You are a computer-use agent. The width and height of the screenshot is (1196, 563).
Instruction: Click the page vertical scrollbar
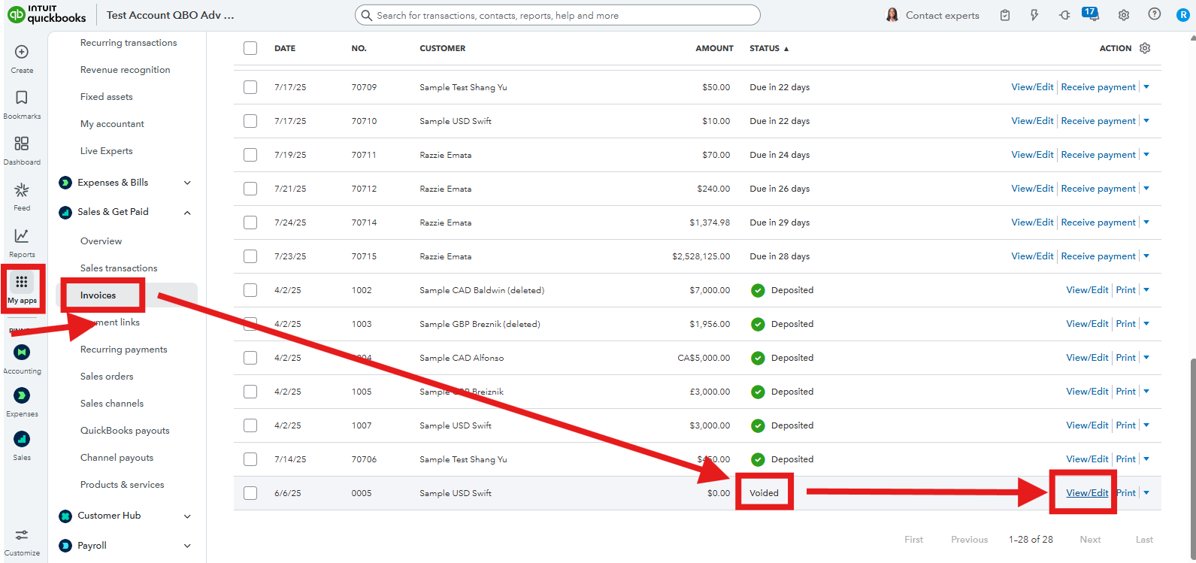1192,459
